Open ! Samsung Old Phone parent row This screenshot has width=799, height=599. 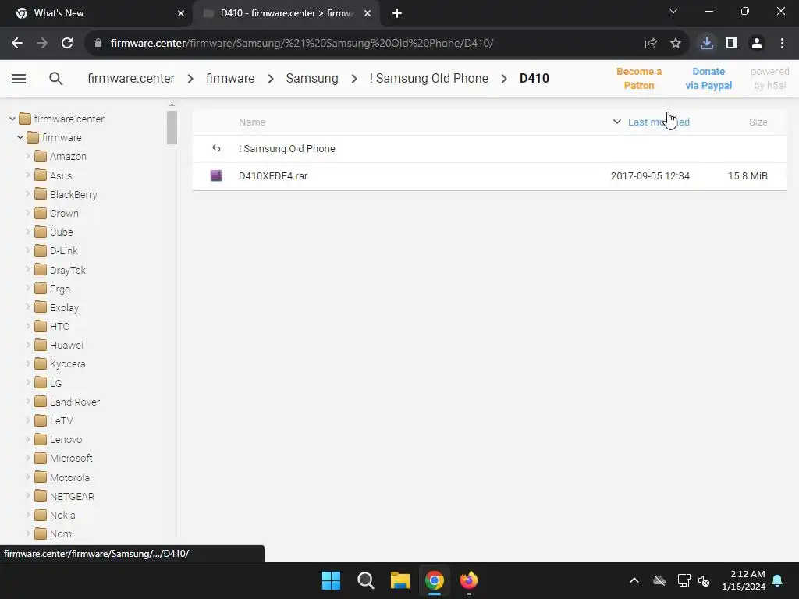(489, 149)
